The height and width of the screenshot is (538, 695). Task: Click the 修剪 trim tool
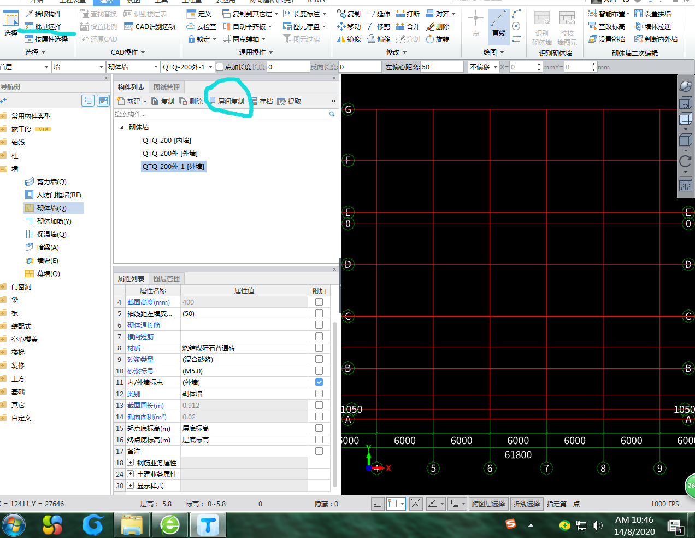(378, 26)
